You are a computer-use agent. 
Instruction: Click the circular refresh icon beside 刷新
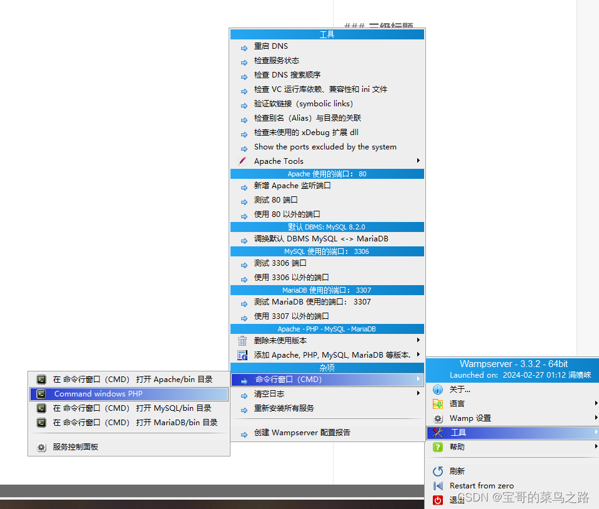point(438,471)
